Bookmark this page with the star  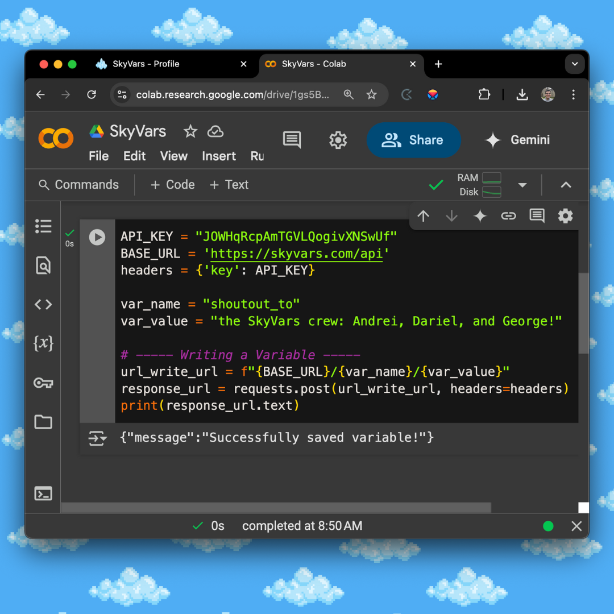click(371, 94)
